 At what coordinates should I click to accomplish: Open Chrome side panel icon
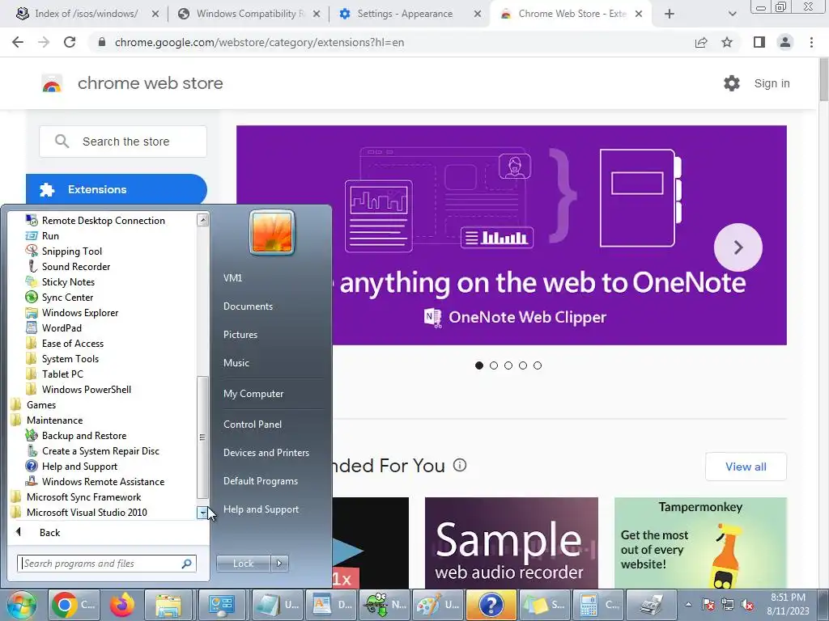coord(759,42)
